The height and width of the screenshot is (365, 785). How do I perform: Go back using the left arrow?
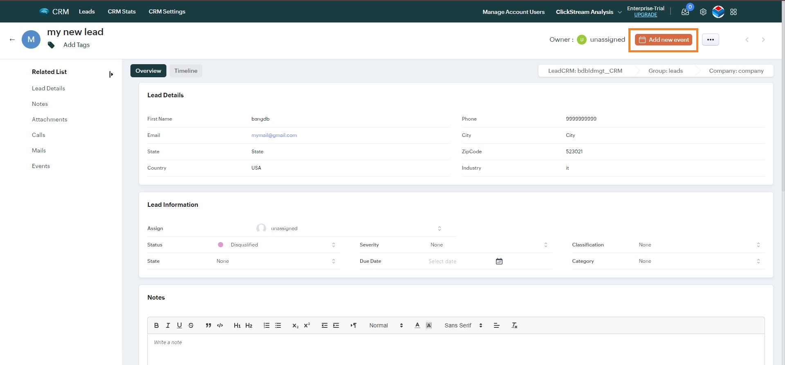tap(12, 40)
